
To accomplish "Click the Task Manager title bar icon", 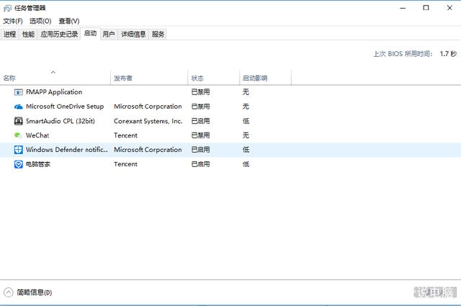I will click(7, 8).
